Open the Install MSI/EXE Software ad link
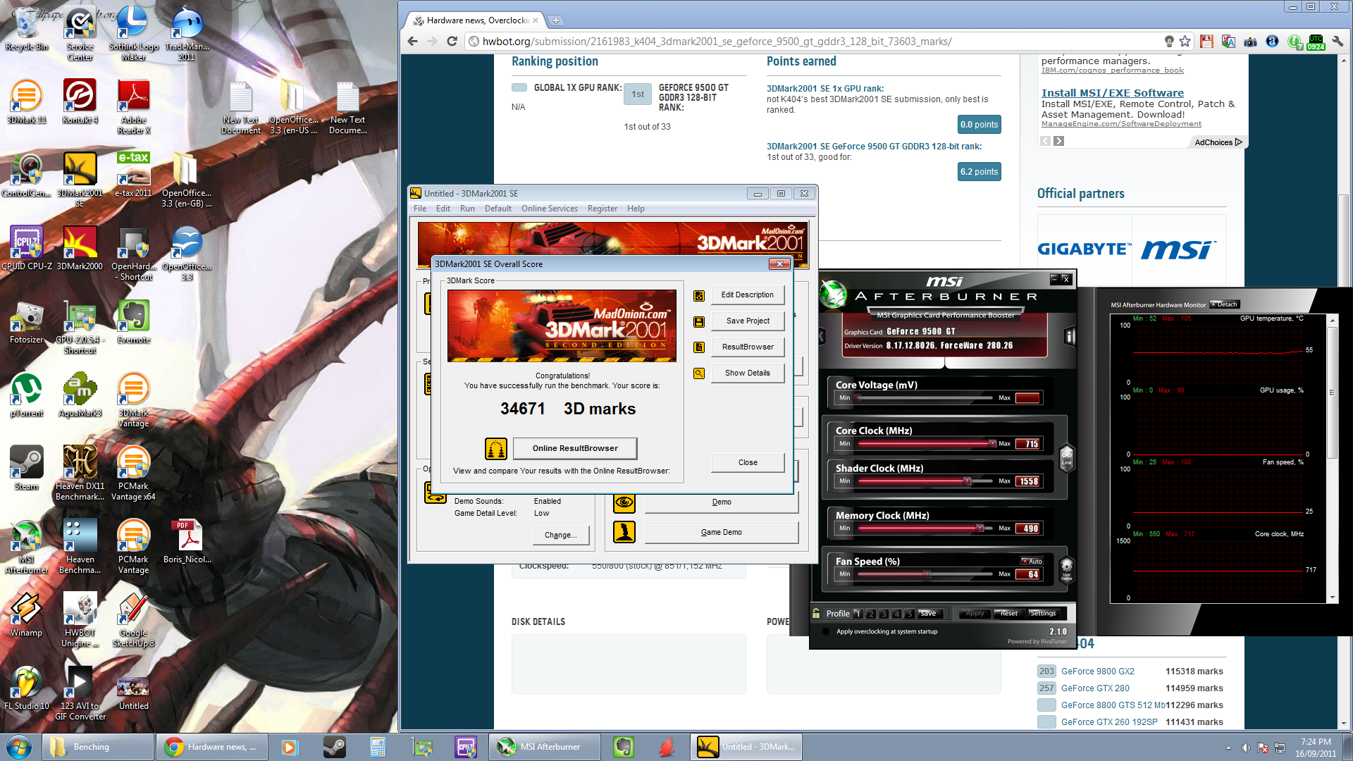Screen dimensions: 1353x761 (x=1112, y=93)
